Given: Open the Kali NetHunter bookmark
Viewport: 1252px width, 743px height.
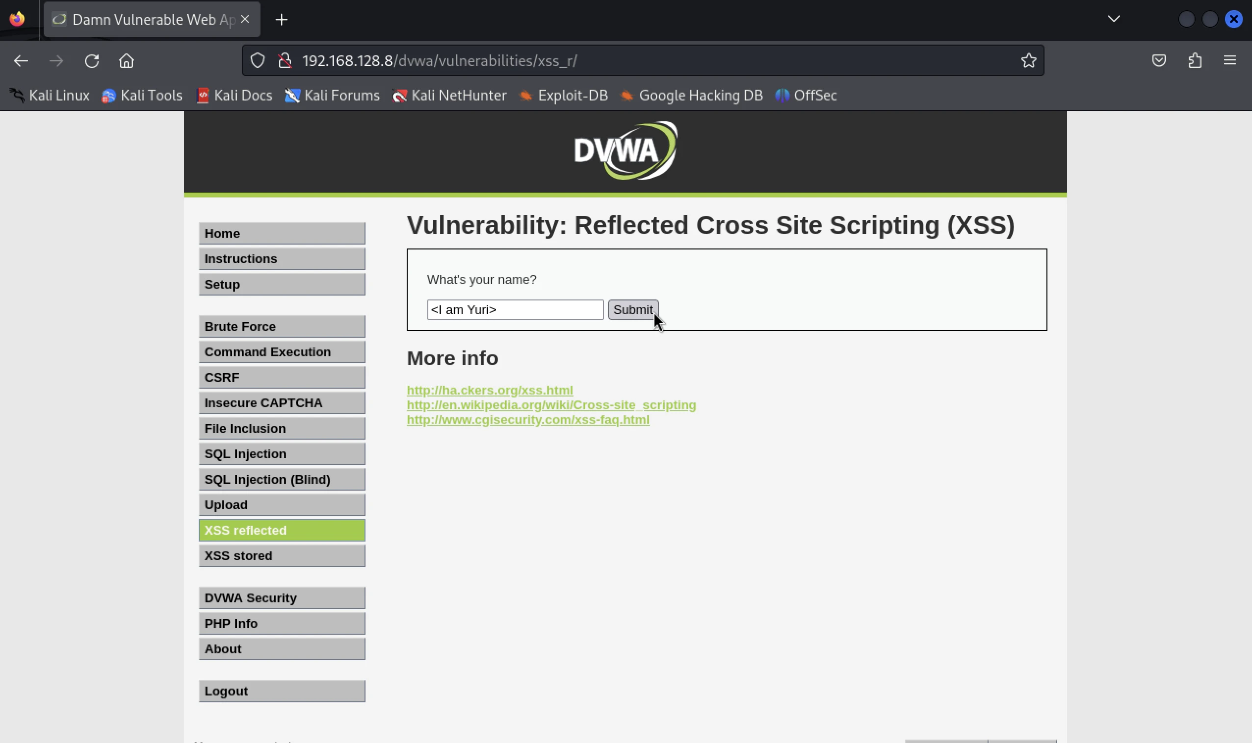Looking at the screenshot, I should point(449,95).
